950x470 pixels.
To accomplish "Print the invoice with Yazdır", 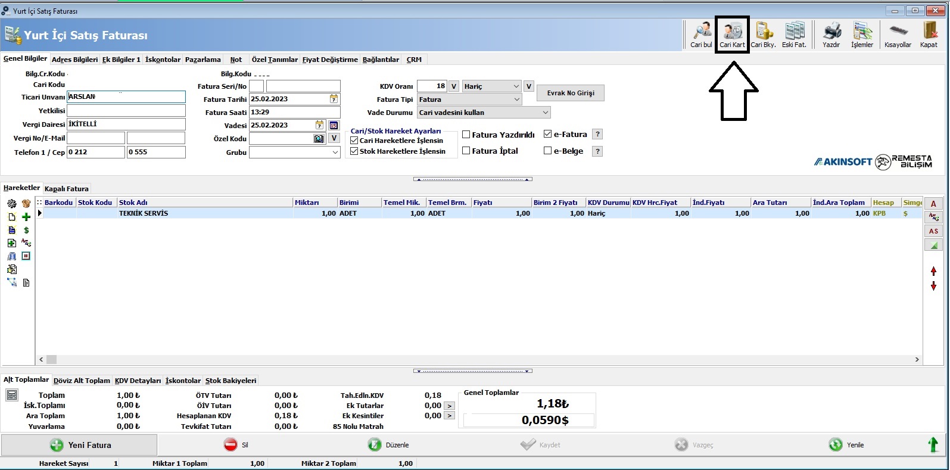I will coord(831,35).
